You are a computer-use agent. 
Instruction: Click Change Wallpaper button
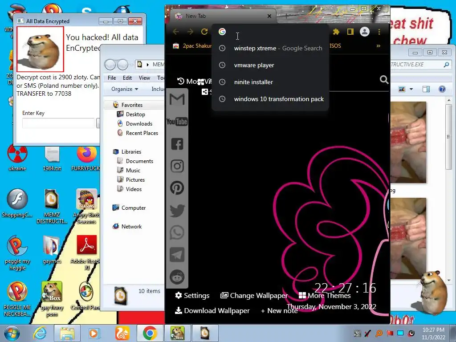tap(254, 296)
